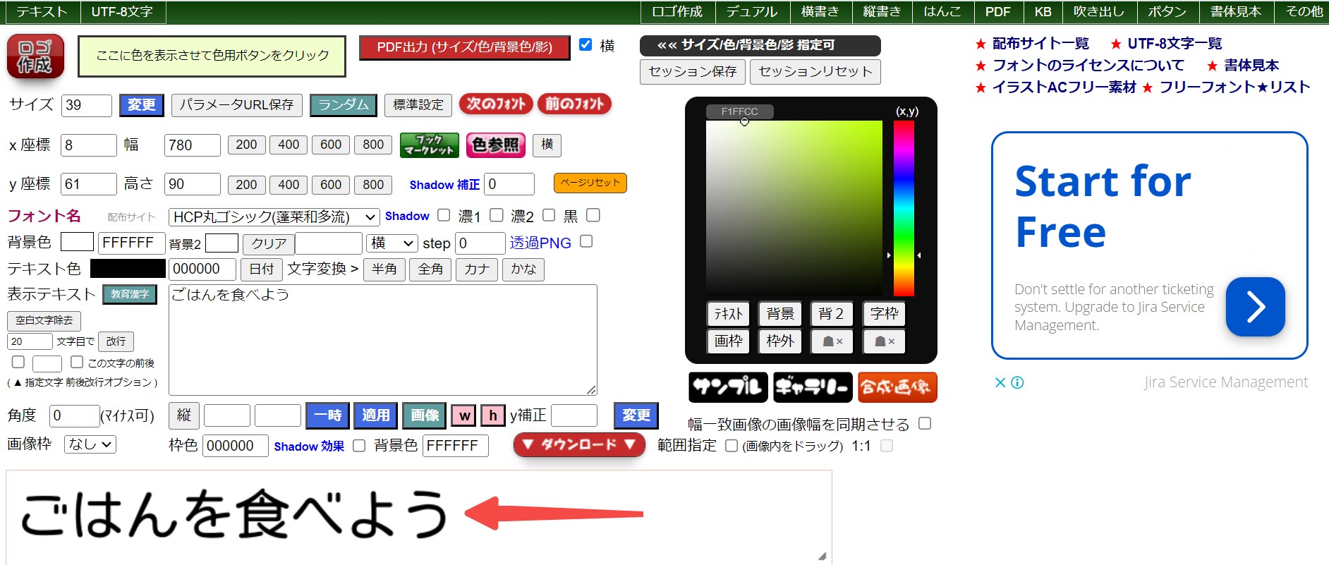1329x565 pixels.
Task: Click the 表示テキスト text area
Action: click(383, 339)
